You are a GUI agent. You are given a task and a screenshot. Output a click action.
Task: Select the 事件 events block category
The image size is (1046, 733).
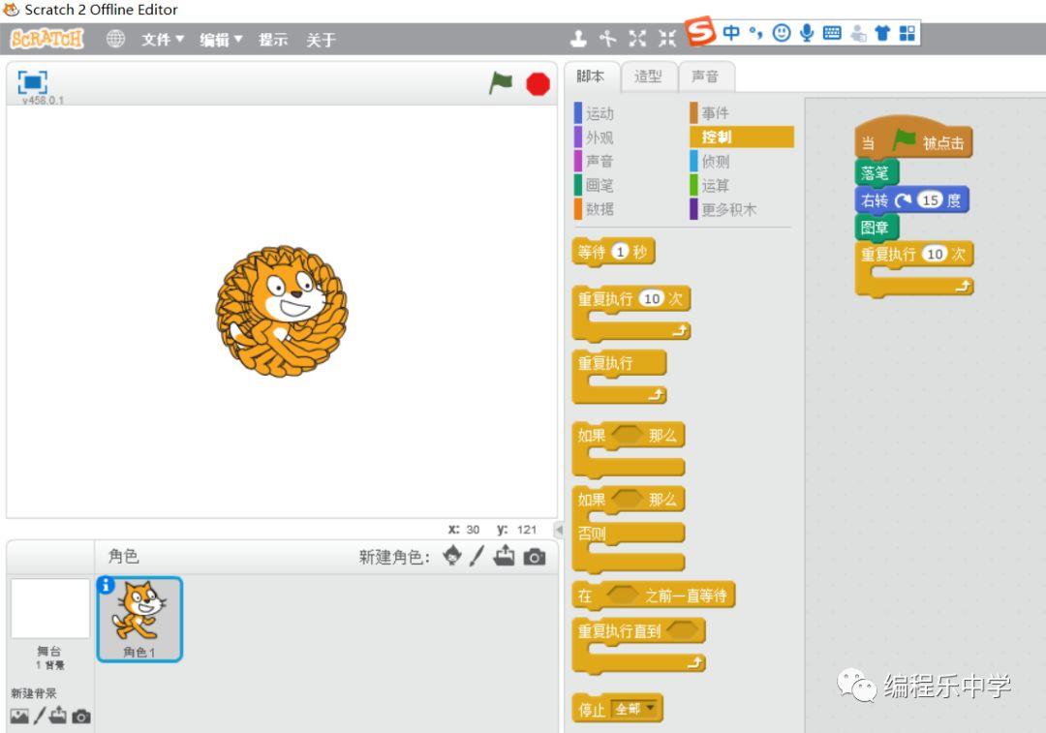[x=715, y=112]
